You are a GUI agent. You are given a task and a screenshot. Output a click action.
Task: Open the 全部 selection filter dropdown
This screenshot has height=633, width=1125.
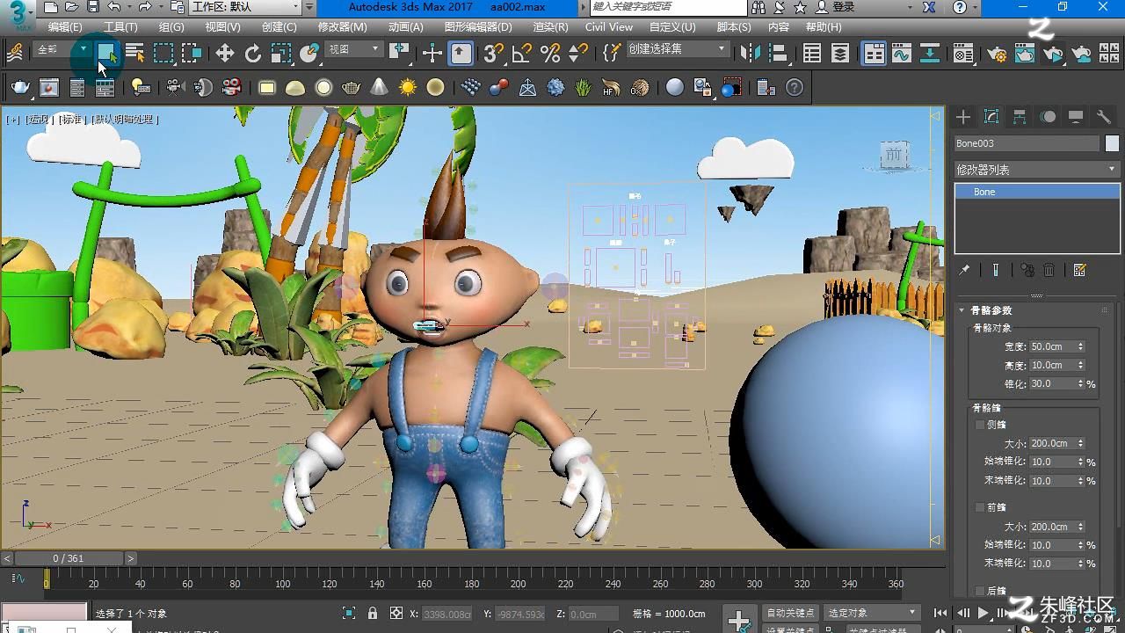(62, 50)
